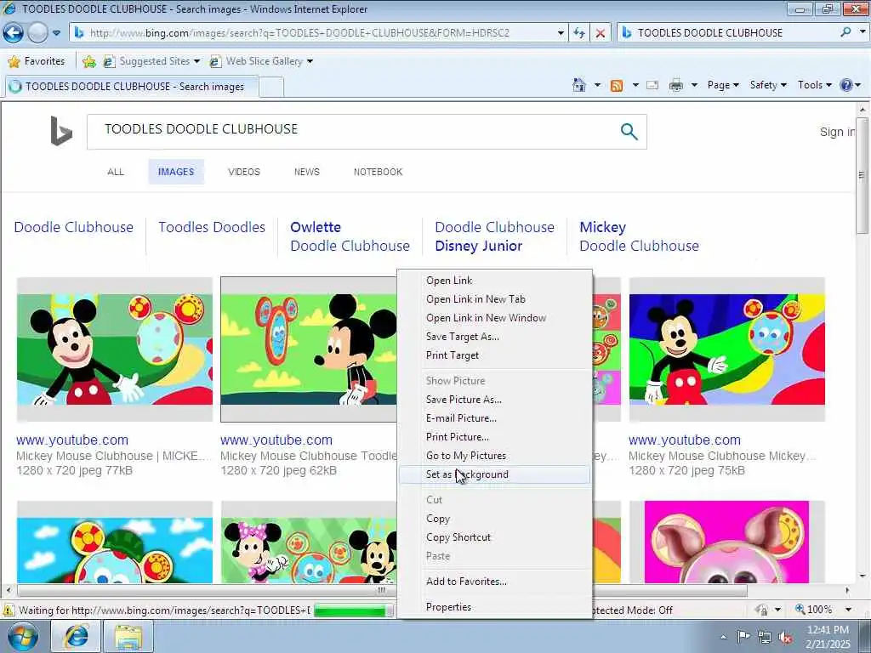The image size is (871, 653).
Task: Choose Save Picture As in context menu
Action: tap(494, 400)
